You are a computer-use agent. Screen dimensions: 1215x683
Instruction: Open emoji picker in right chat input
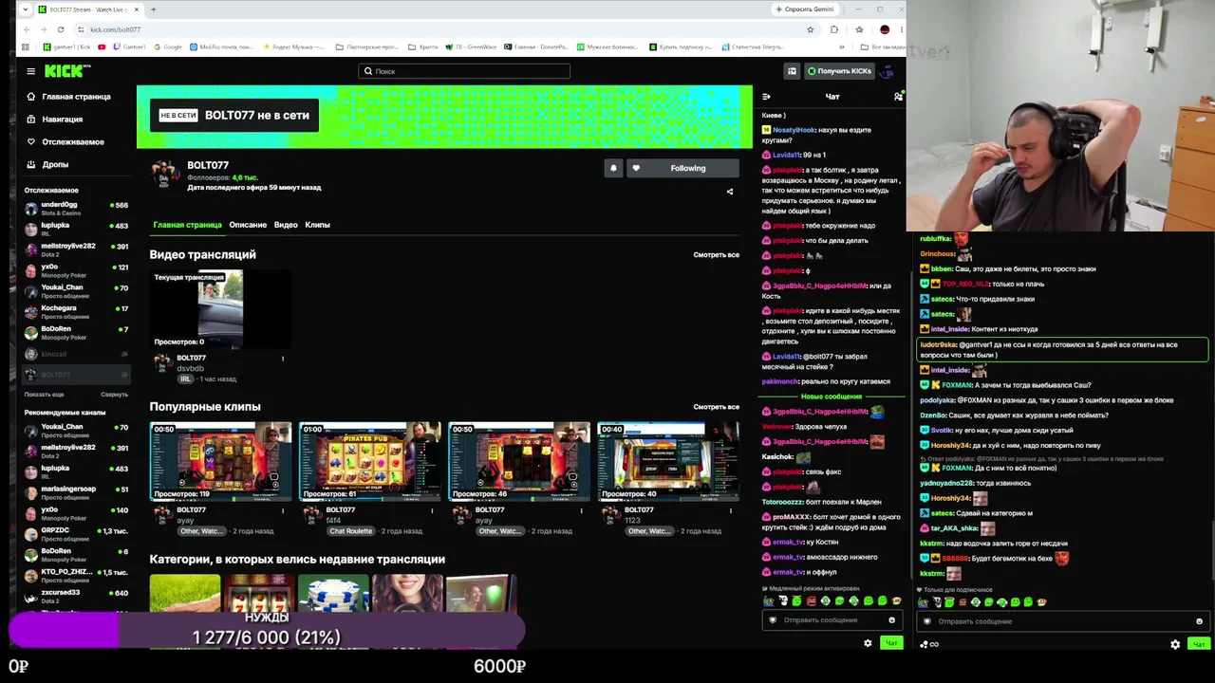point(1199,621)
